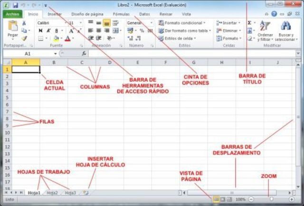Apply the red font color A icon
The width and height of the screenshot is (304, 206).
67,39
